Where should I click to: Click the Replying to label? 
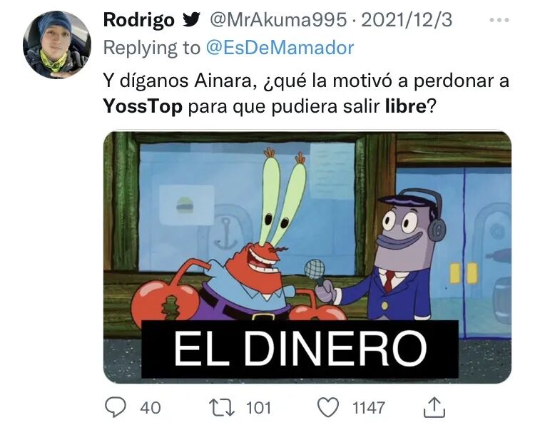[152, 48]
